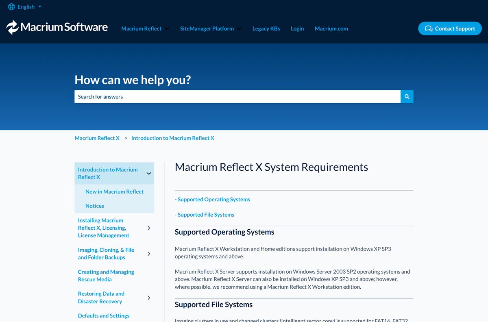488x322 pixels.
Task: Click the Contact Support button
Action: [450, 28]
